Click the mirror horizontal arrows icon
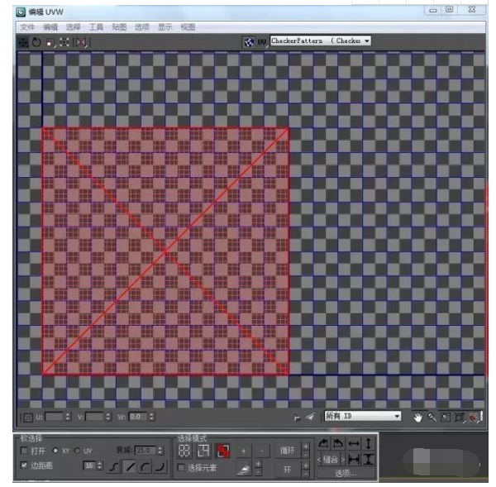 [x=354, y=444]
